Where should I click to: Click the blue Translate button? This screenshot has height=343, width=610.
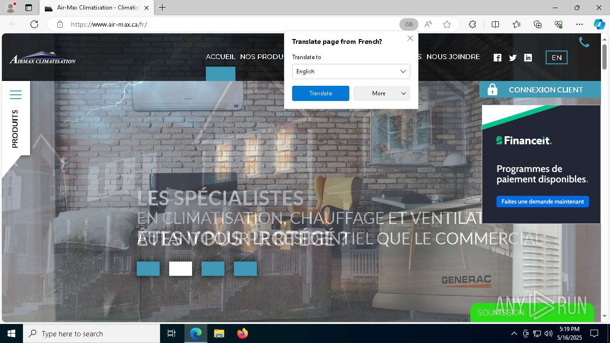321,93
